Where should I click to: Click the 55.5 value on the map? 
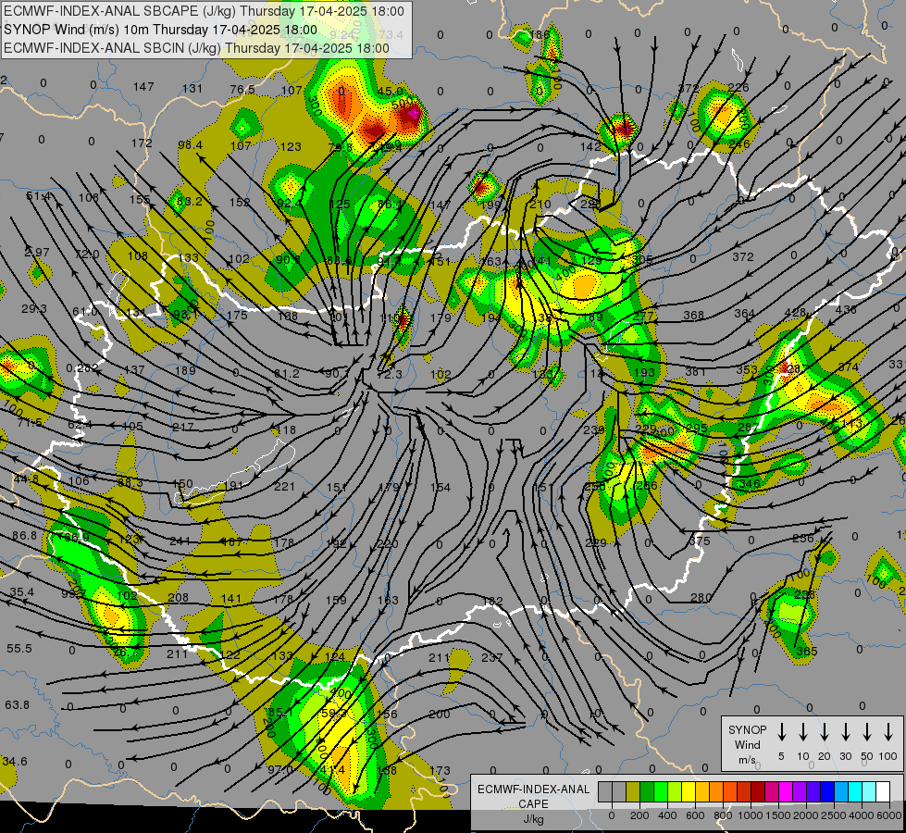click(19, 649)
